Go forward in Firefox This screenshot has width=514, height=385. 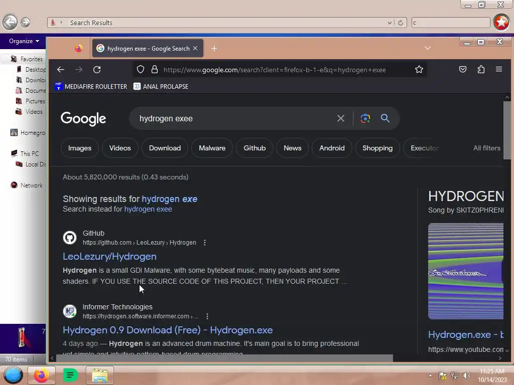79,69
